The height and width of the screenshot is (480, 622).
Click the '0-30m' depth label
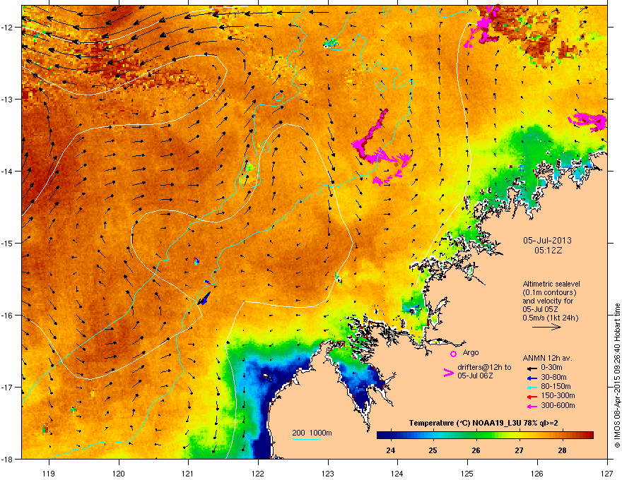[553, 368]
